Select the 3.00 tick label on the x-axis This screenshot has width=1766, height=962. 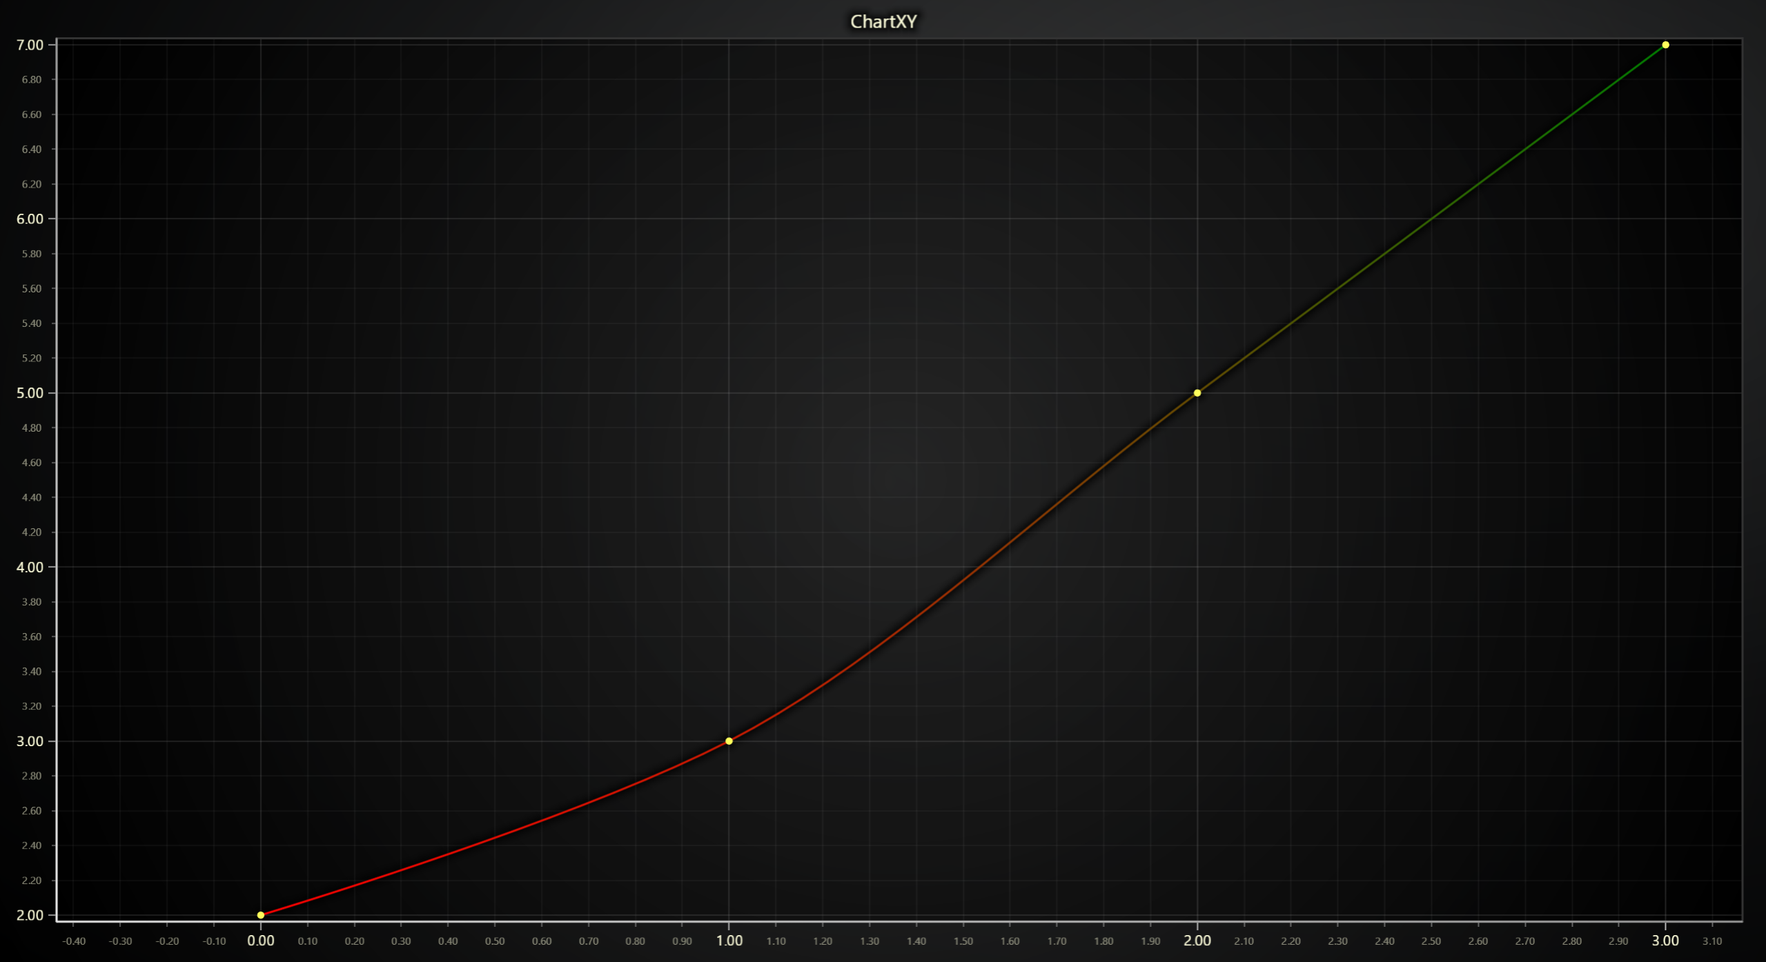pyautogui.click(x=1665, y=939)
